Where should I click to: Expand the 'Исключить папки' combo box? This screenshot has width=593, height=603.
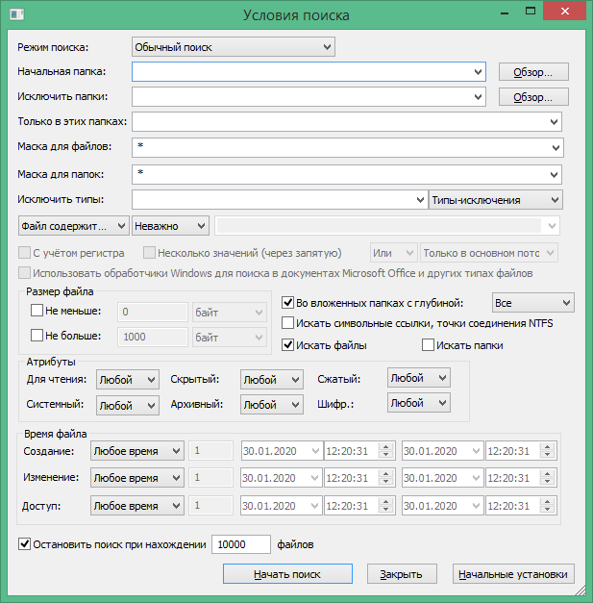coord(478,97)
